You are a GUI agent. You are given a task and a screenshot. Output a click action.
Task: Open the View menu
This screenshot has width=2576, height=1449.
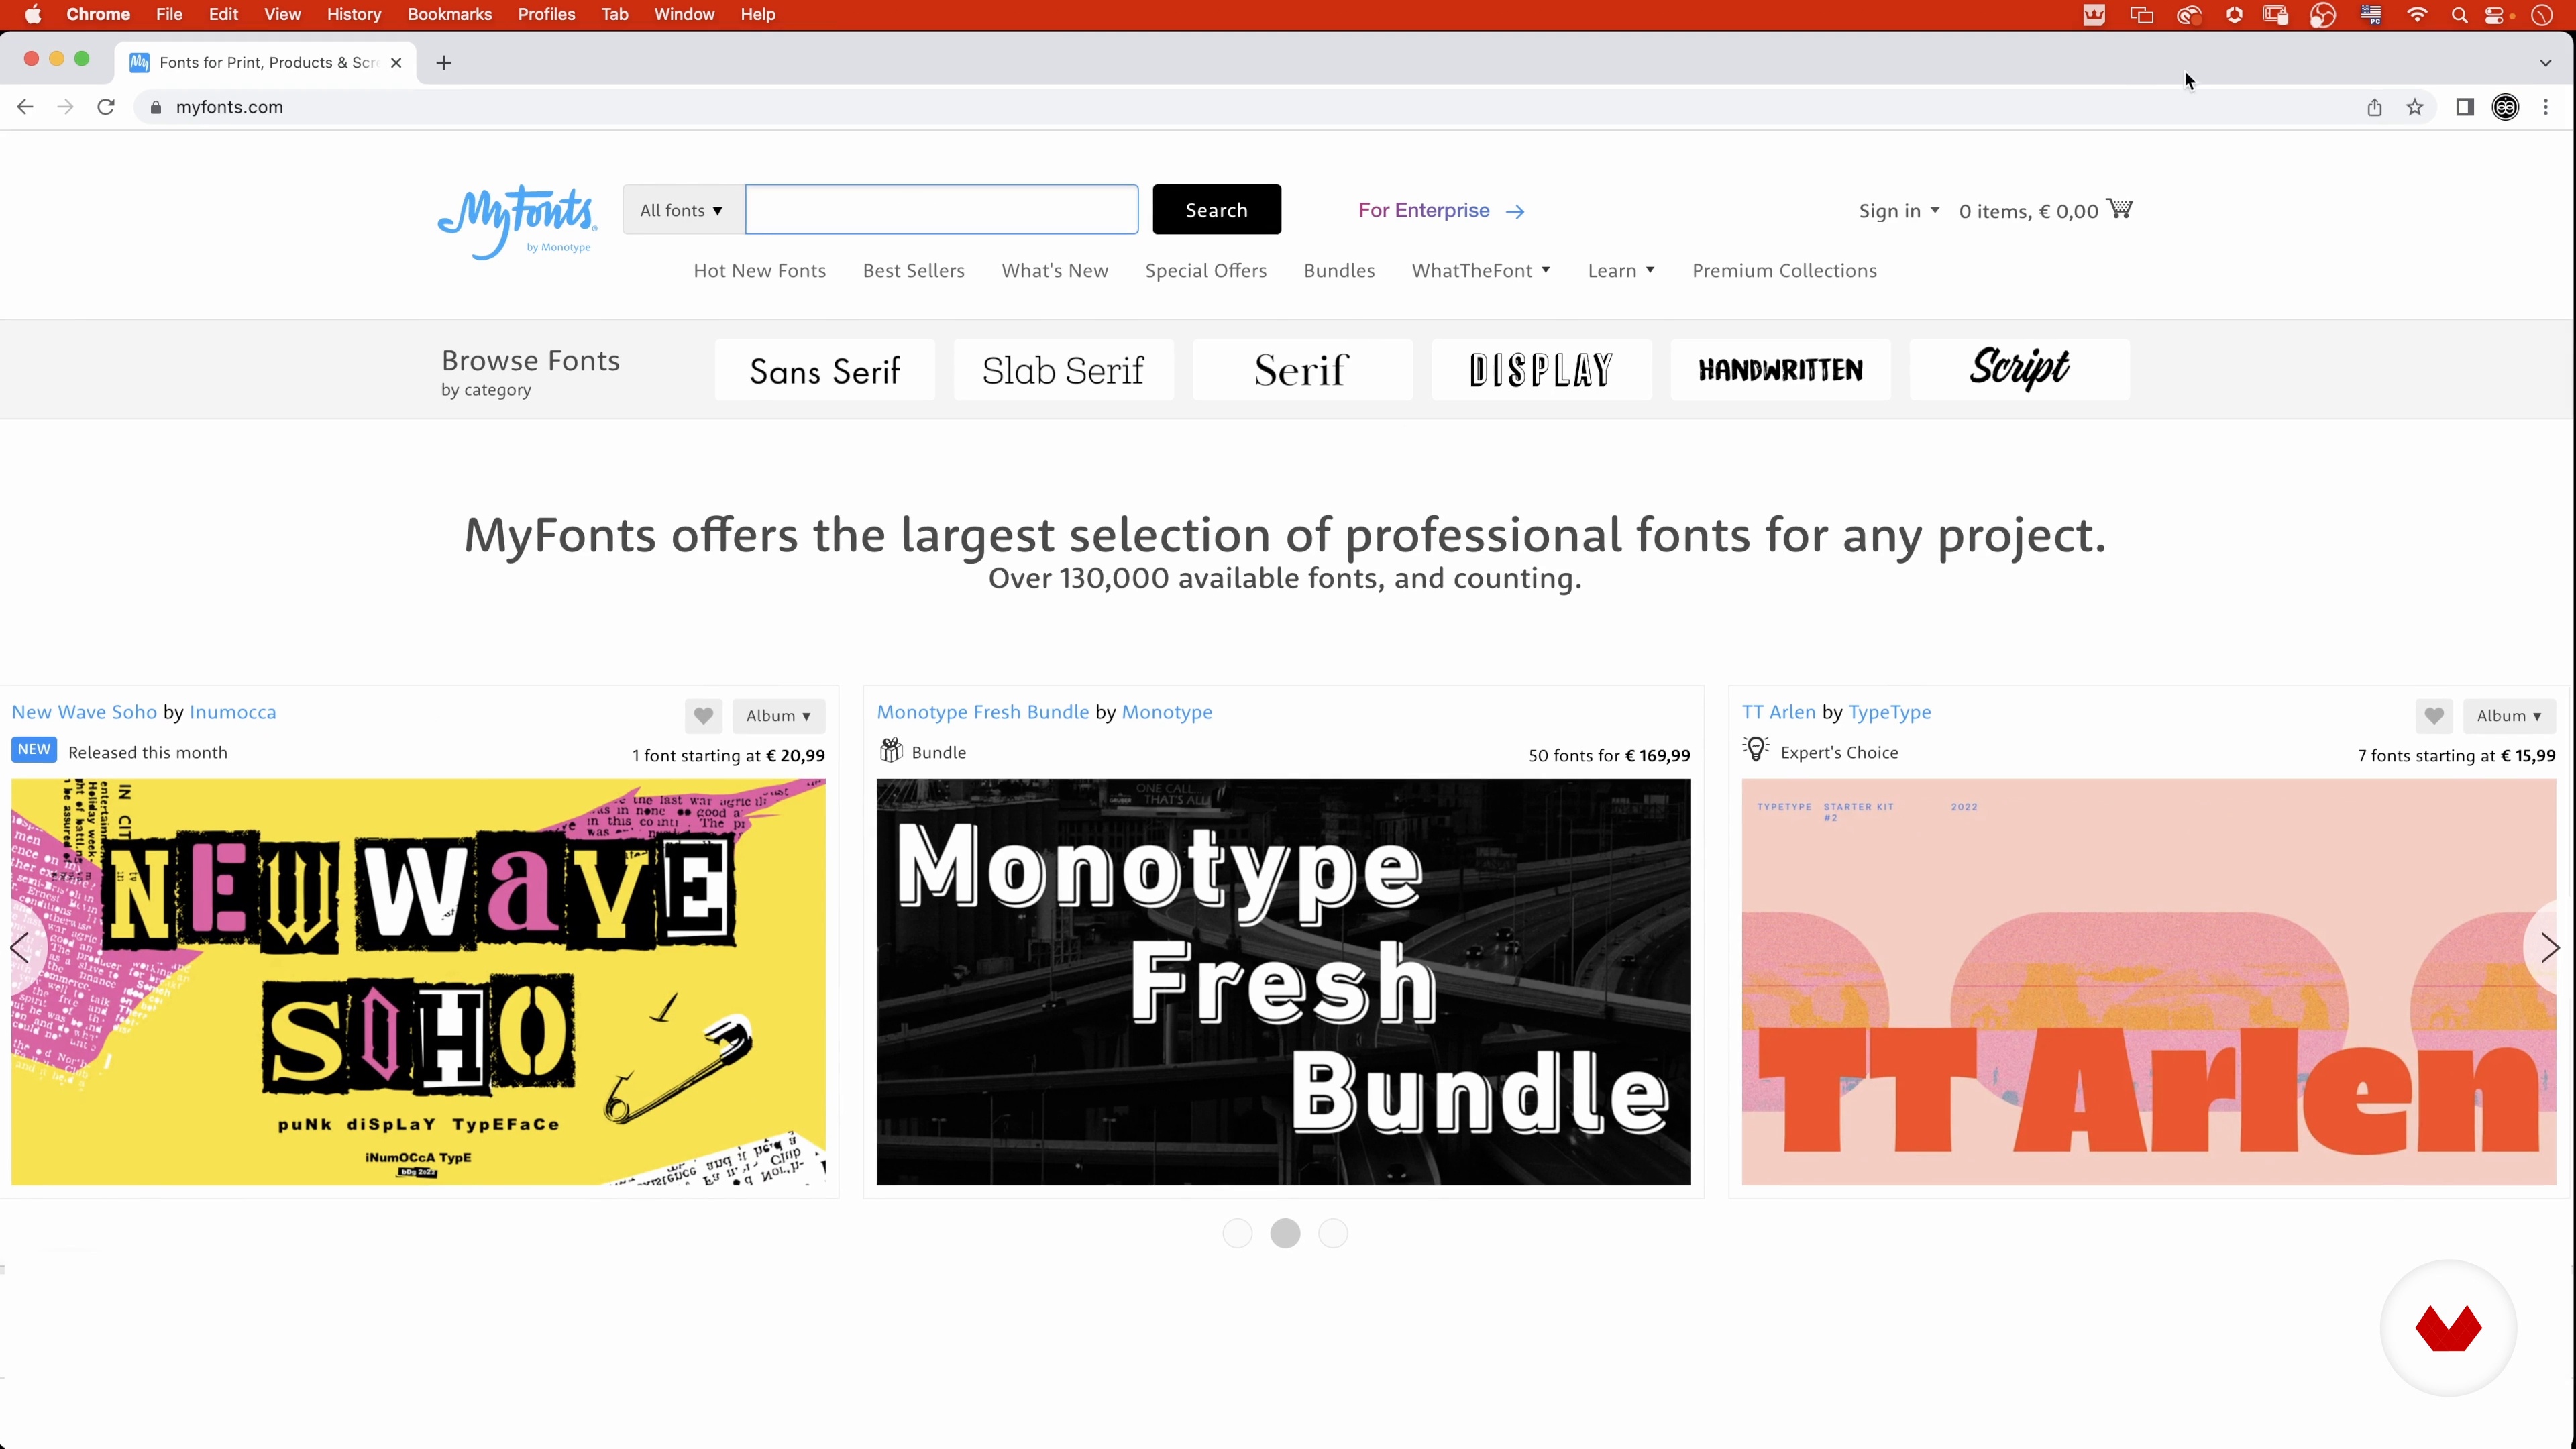[282, 14]
